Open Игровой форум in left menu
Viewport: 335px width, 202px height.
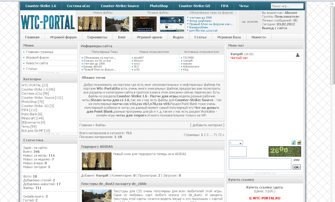pyautogui.click(x=37, y=58)
